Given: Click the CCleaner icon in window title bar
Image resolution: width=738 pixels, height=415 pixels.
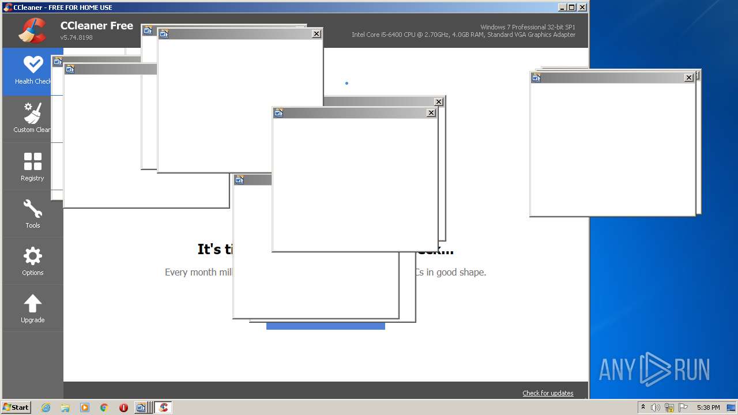Looking at the screenshot, I should tap(7, 7).
